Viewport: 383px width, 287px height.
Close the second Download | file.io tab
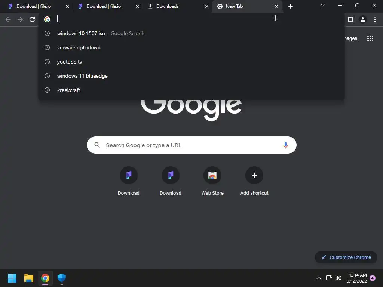[x=137, y=6]
